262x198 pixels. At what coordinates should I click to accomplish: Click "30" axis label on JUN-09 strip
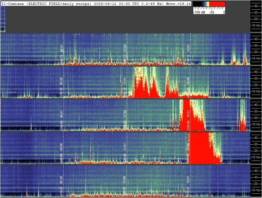point(256,111)
